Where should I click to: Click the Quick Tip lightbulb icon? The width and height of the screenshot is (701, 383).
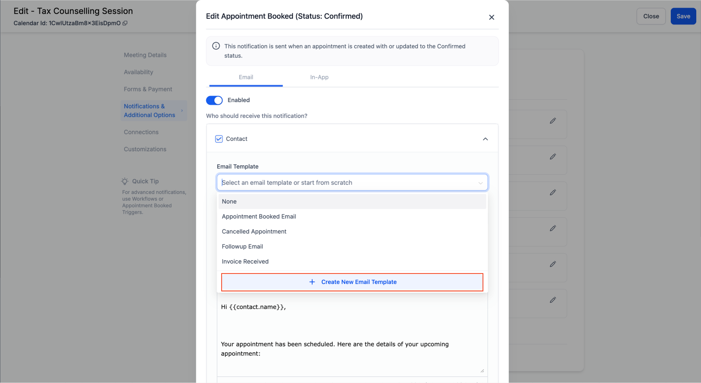pos(125,181)
